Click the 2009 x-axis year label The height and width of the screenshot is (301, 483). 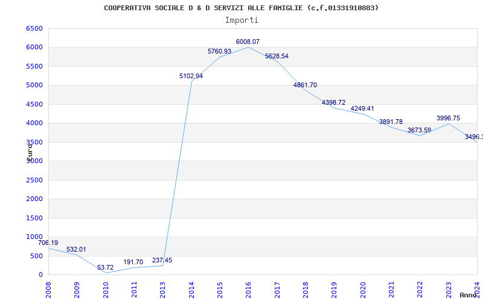click(77, 291)
